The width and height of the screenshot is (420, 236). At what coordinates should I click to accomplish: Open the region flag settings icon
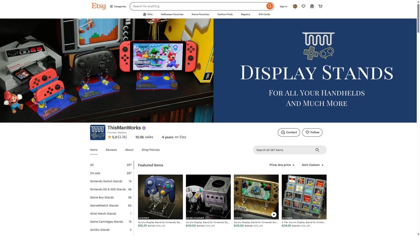pos(295,6)
